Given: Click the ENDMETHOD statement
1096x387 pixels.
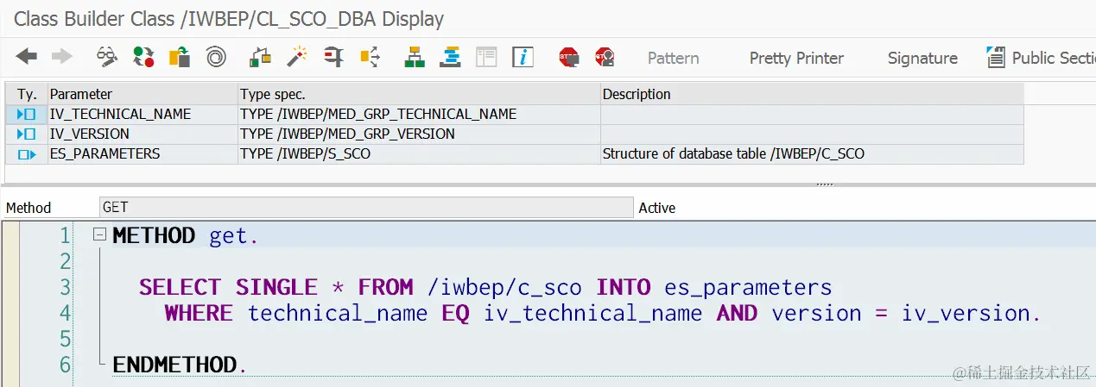Looking at the screenshot, I should point(180,365).
